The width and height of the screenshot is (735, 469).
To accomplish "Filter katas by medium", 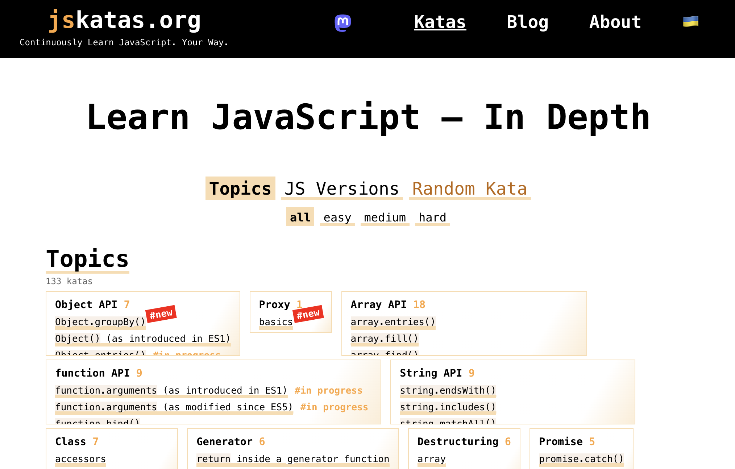I will click(385, 217).
